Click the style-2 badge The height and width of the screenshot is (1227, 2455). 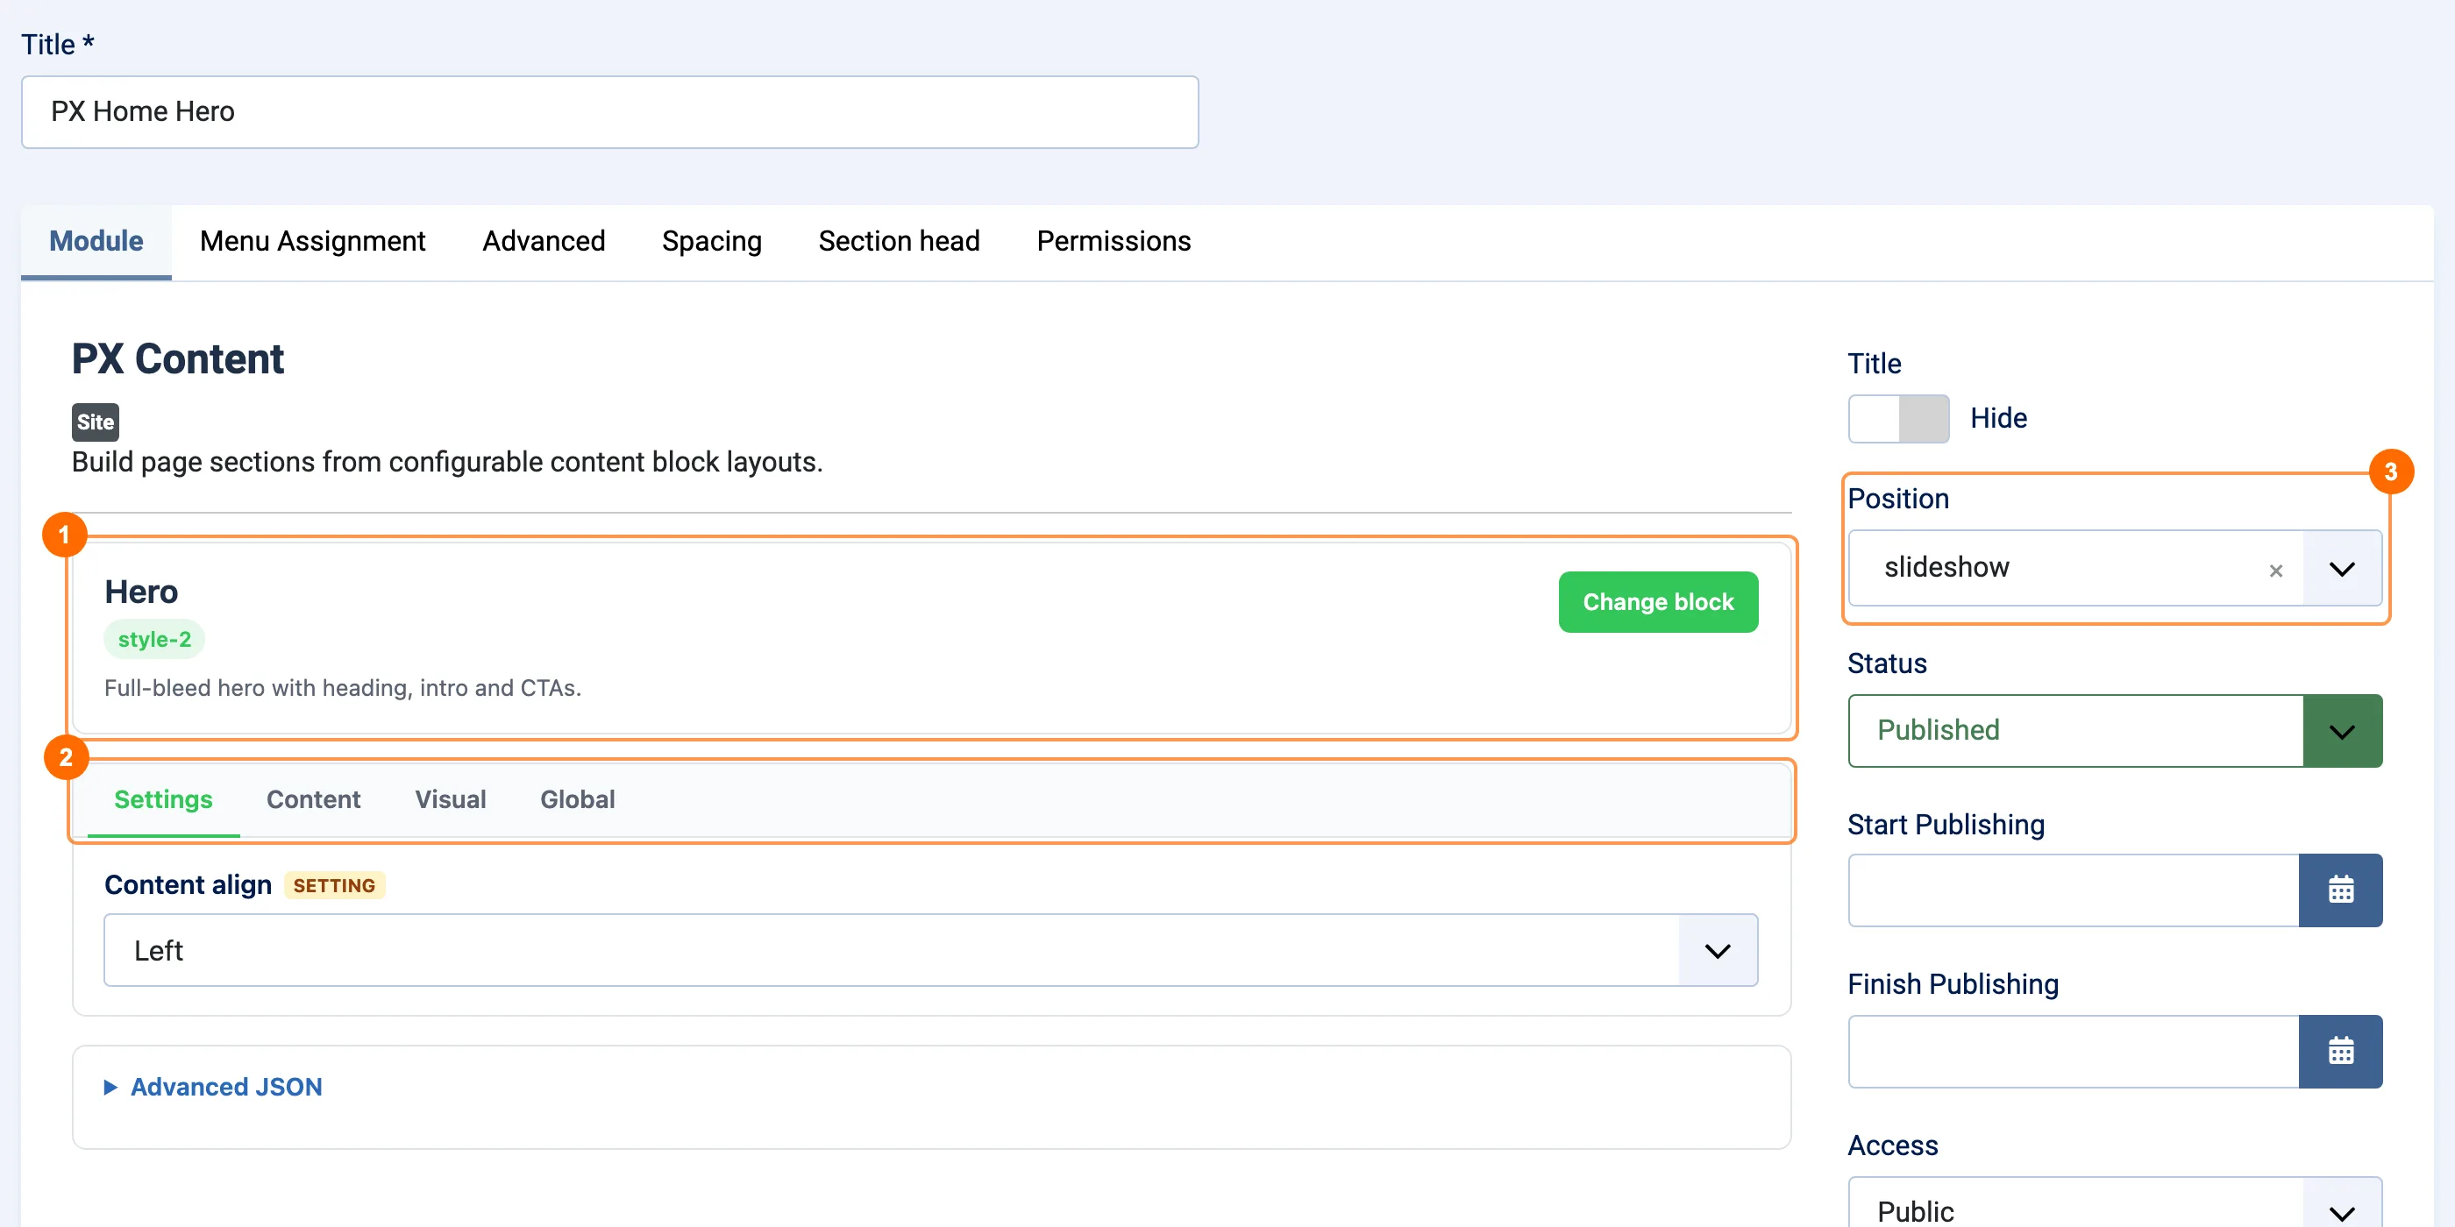pyautogui.click(x=154, y=639)
